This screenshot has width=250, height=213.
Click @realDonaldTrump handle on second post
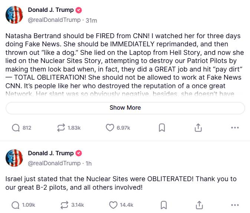(54, 163)
